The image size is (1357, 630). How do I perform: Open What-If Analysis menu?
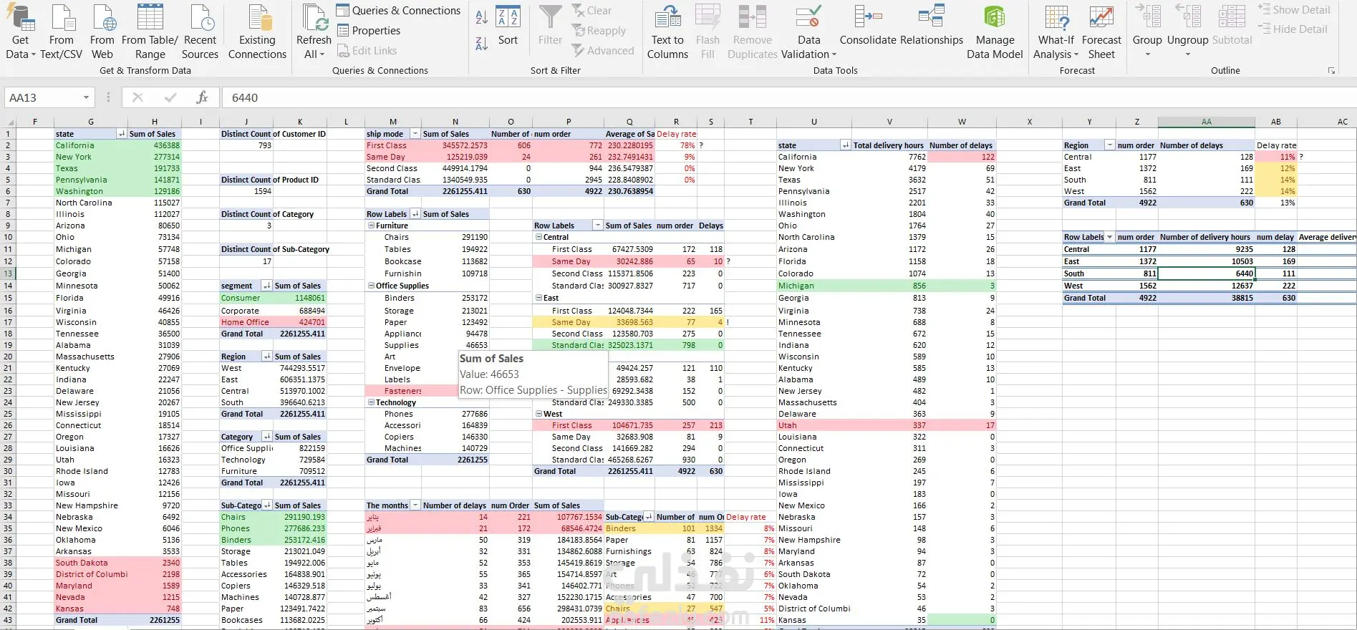1056,32
